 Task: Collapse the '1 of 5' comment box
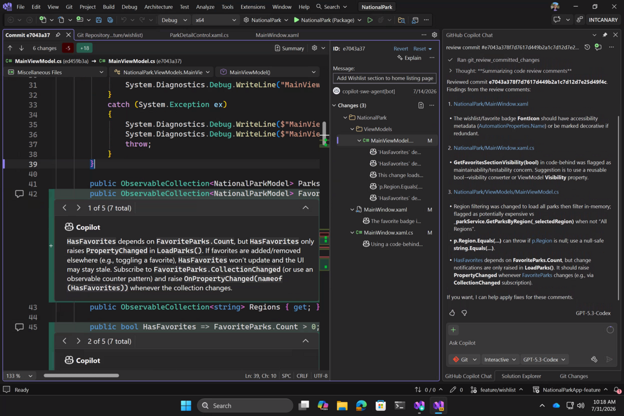pyautogui.click(x=306, y=207)
